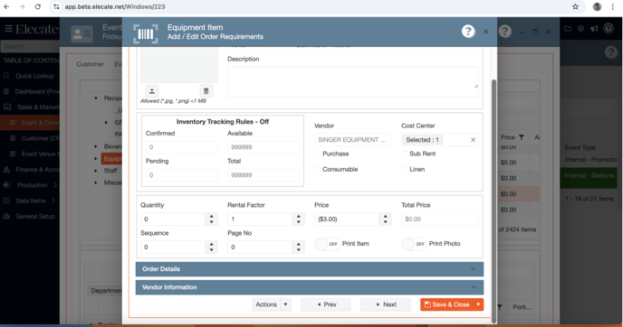
Task: View site information icon in address bar
Action: [56, 6]
